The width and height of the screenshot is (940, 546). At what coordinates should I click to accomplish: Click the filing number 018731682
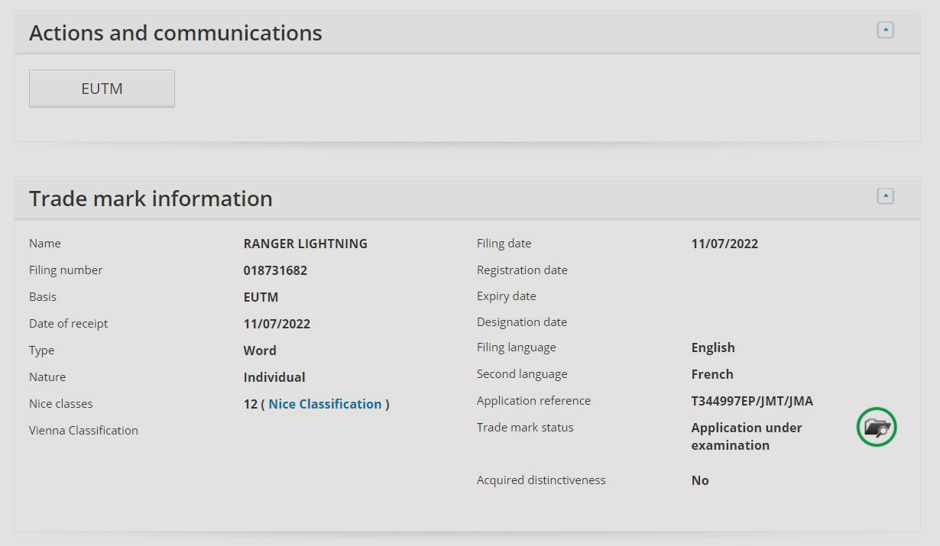(275, 270)
